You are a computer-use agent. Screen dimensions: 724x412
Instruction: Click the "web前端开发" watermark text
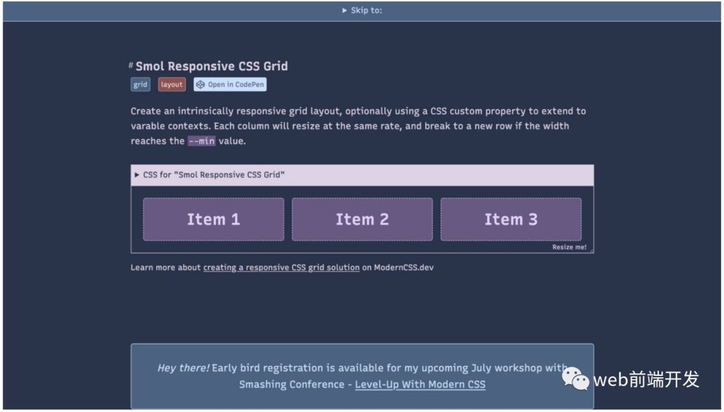click(x=646, y=379)
